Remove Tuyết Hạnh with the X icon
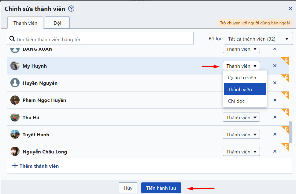 (x=275, y=134)
